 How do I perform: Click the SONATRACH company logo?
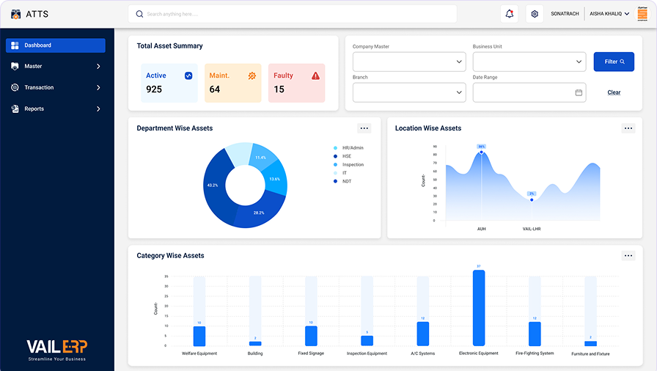click(642, 14)
